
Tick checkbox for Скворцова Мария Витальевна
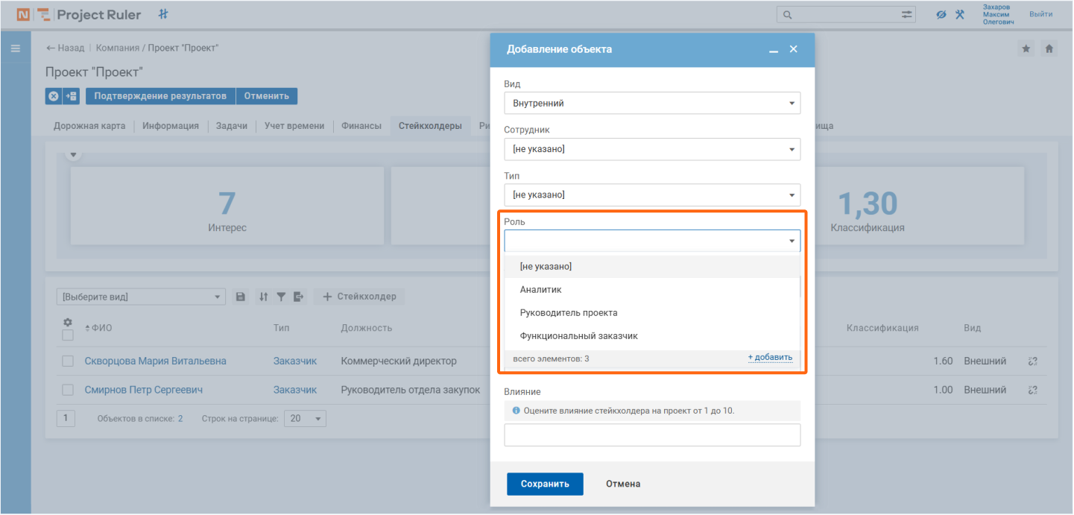[x=68, y=361]
